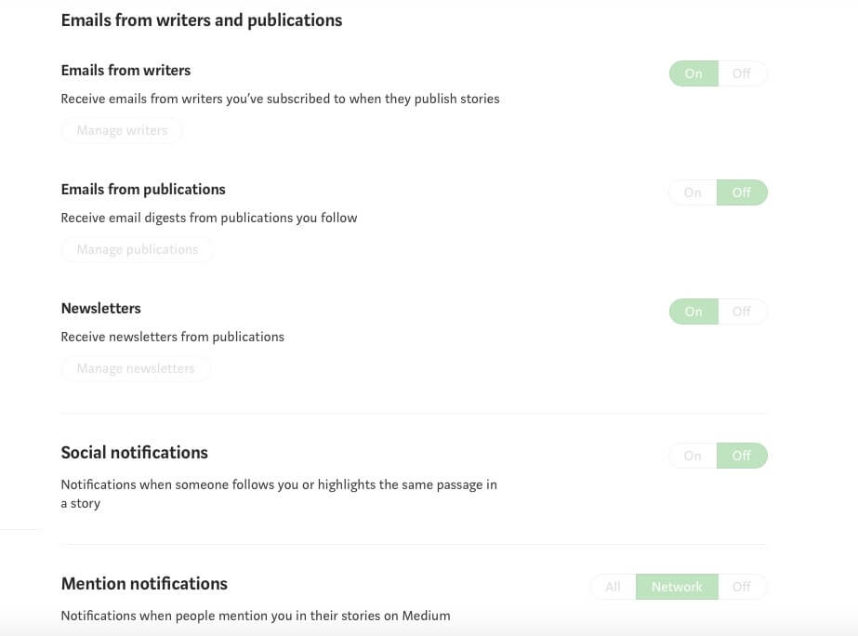Switch Newsletters to On
The width and height of the screenshot is (858, 636).
[x=693, y=311]
